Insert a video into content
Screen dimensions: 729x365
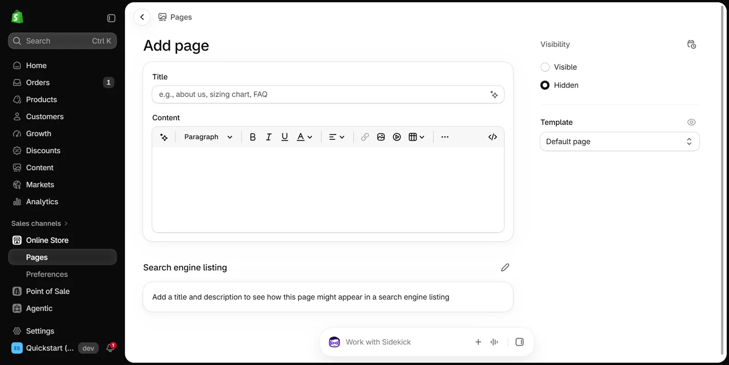click(x=397, y=137)
